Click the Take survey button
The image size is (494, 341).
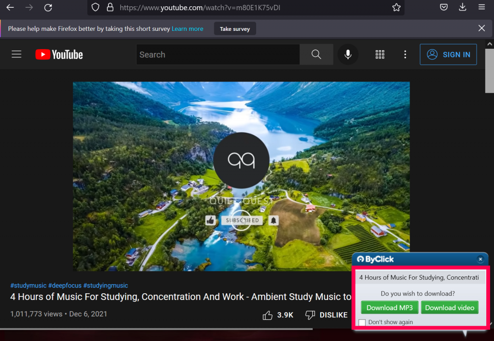pyautogui.click(x=234, y=28)
